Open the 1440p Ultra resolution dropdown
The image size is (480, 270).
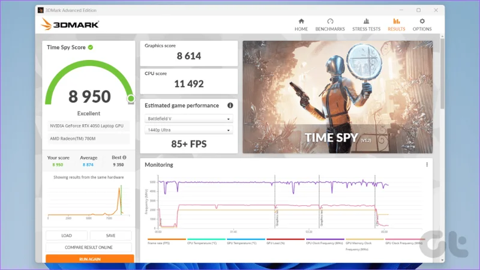[188, 130]
